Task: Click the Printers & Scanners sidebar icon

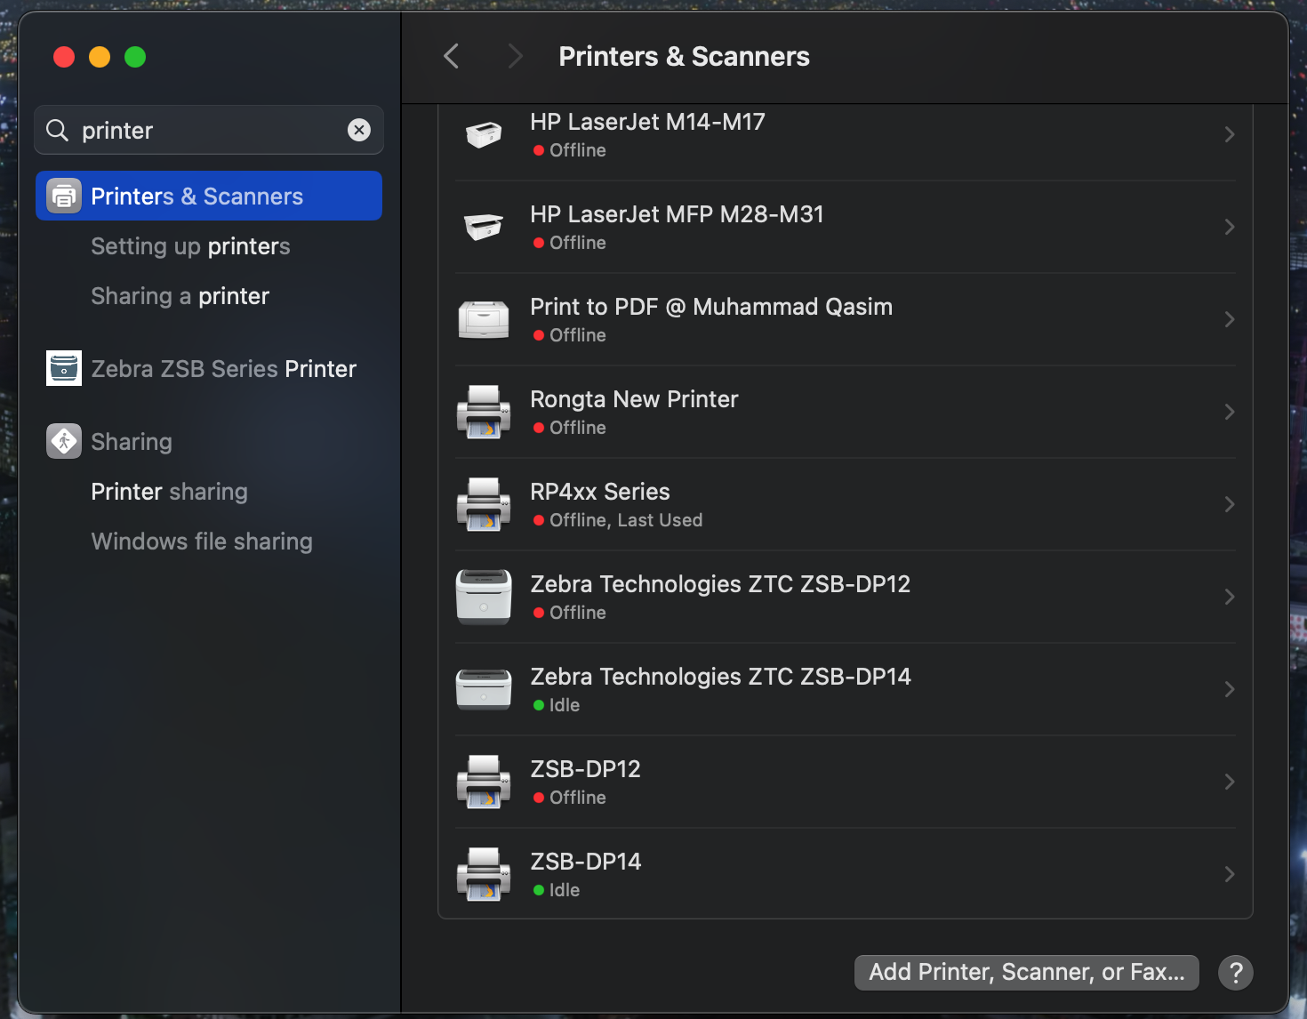Action: (x=64, y=196)
